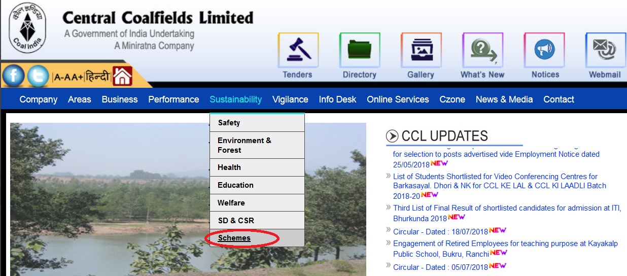Click the Coal India logo
The height and width of the screenshot is (276, 627).
coord(27,28)
